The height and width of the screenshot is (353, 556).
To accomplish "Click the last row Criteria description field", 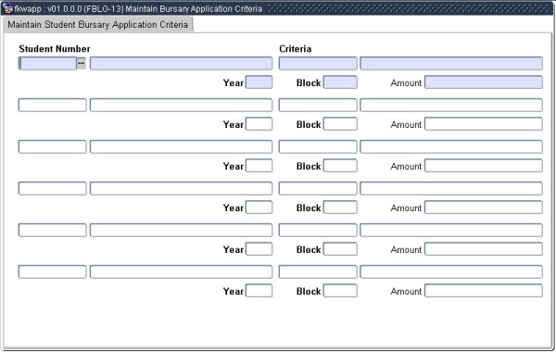I will (451, 271).
